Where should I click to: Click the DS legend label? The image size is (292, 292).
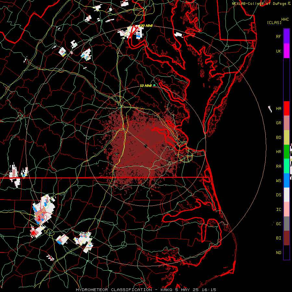tap(278, 195)
